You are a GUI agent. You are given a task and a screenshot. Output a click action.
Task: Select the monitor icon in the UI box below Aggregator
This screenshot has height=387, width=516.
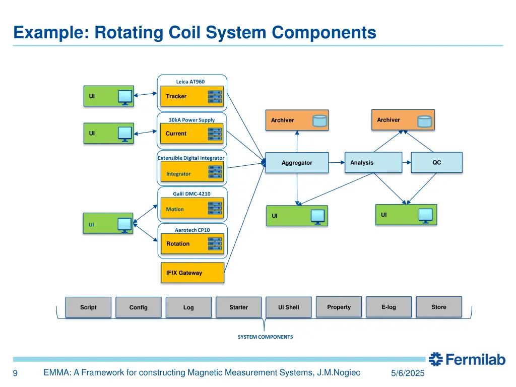pos(317,216)
